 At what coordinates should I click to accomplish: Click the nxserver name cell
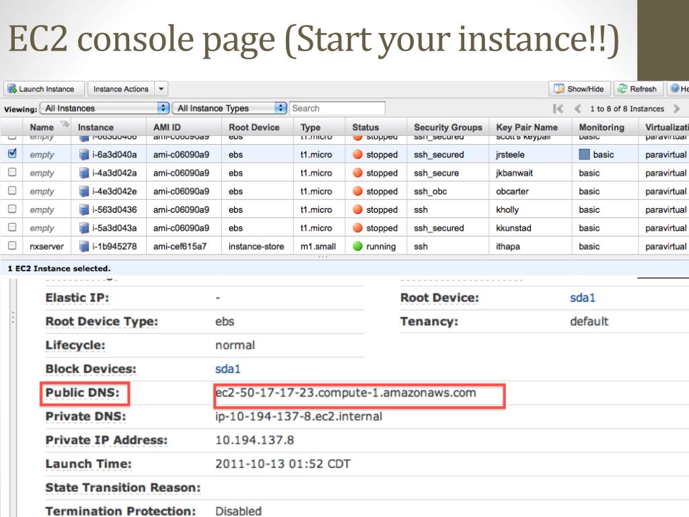click(46, 246)
